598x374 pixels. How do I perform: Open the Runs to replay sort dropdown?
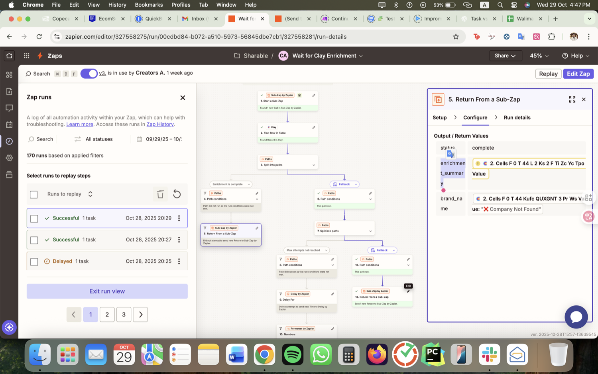tap(70, 194)
